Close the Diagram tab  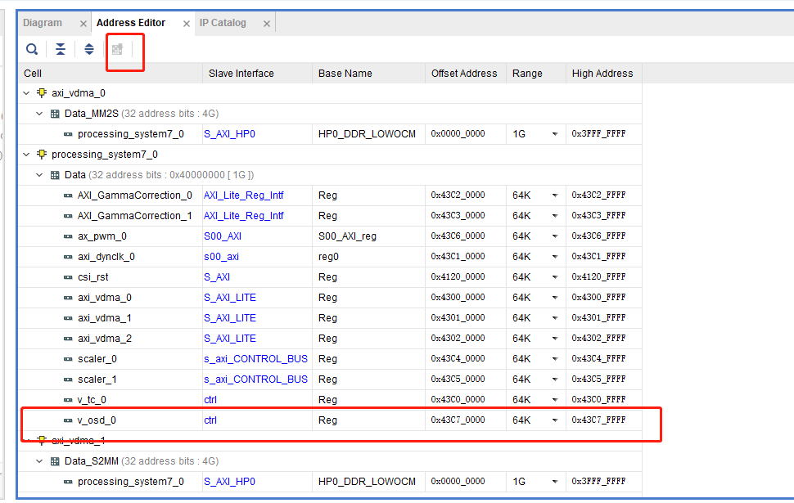[83, 24]
